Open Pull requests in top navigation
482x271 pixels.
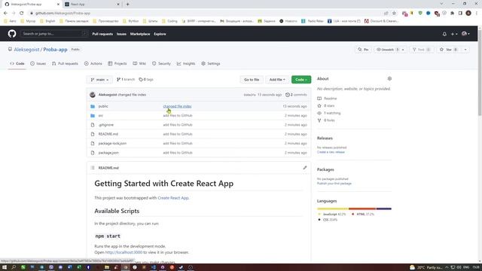(102, 34)
